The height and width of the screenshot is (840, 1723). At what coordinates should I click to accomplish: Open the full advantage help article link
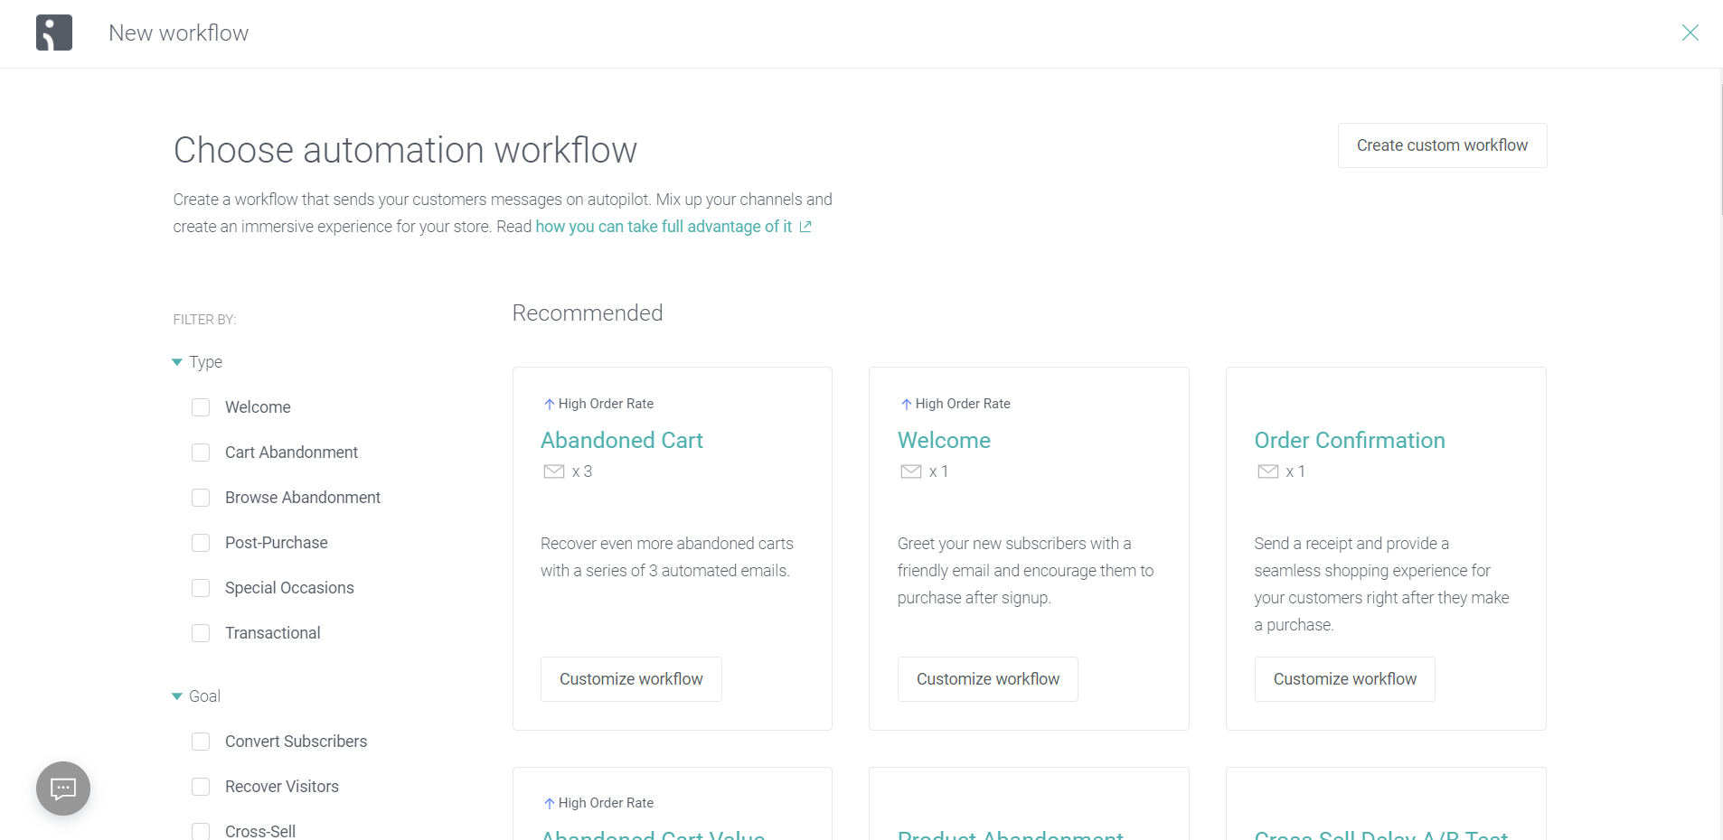click(x=664, y=227)
